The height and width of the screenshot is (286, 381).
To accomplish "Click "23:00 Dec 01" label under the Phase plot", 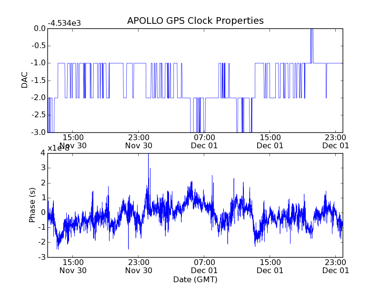I will click(336, 266).
